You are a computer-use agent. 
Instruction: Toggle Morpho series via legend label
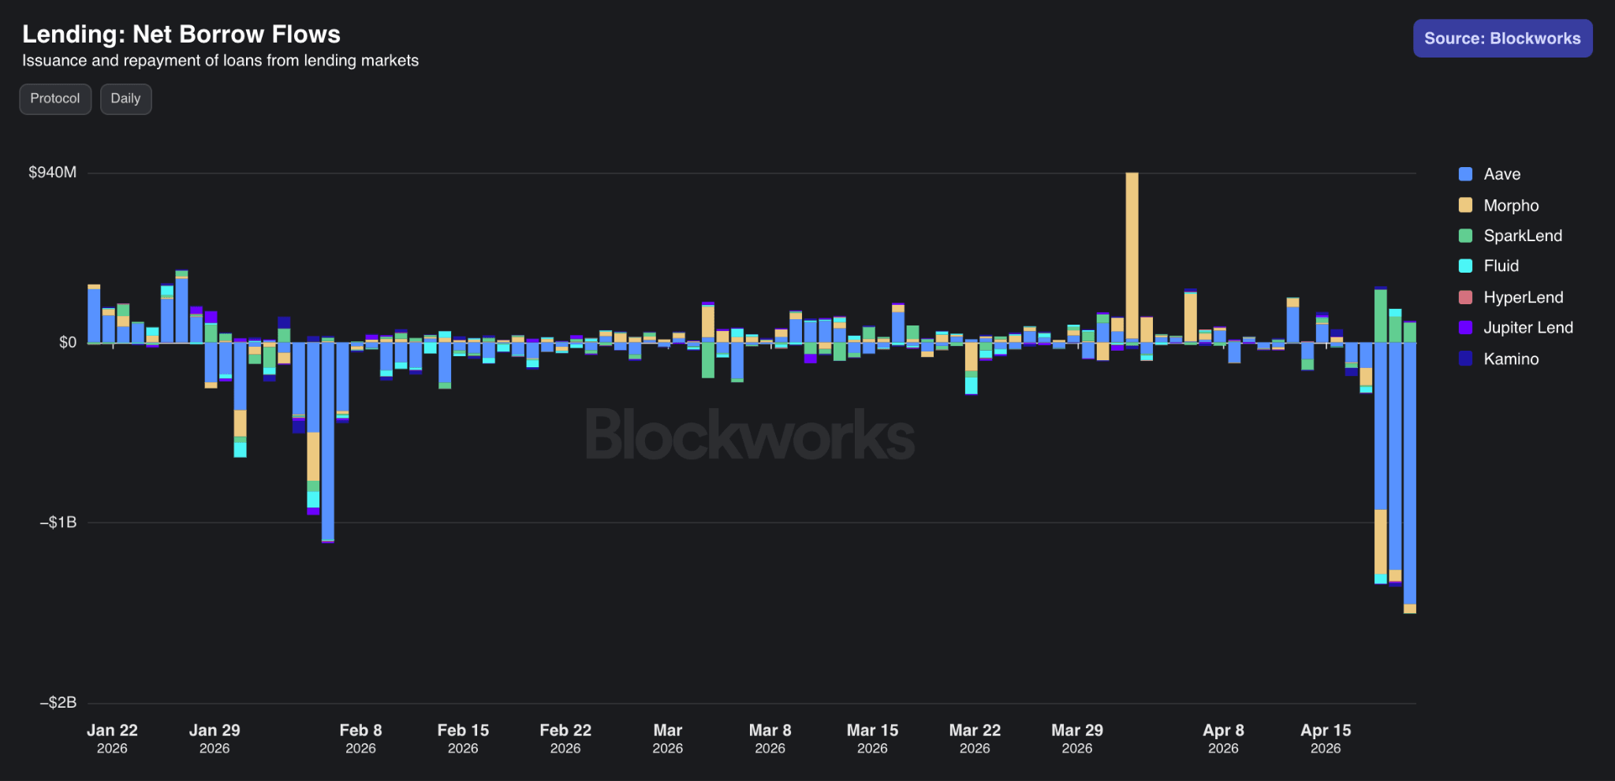click(1511, 205)
